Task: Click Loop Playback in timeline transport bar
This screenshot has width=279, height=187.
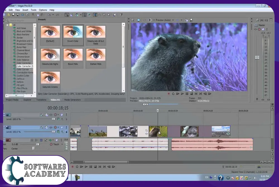Action: pos(77,167)
